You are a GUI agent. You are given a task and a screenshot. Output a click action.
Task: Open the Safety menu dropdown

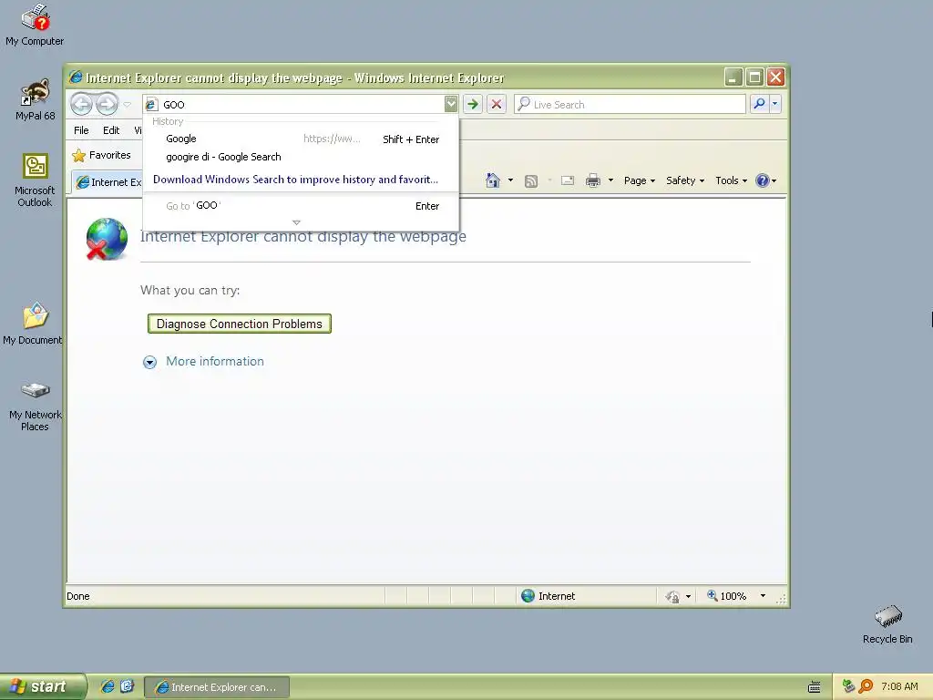tap(685, 180)
